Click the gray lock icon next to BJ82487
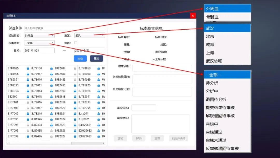This screenshot has width=280, height=158. 75,68
